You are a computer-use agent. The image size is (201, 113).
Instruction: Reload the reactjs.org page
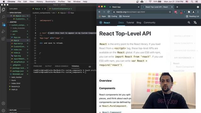108,12
